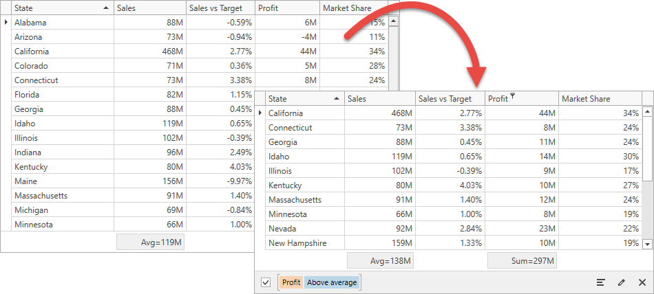Screen dimensions: 654x294
Task: Open the filter editor with the pencil icon
Action: (x=622, y=282)
